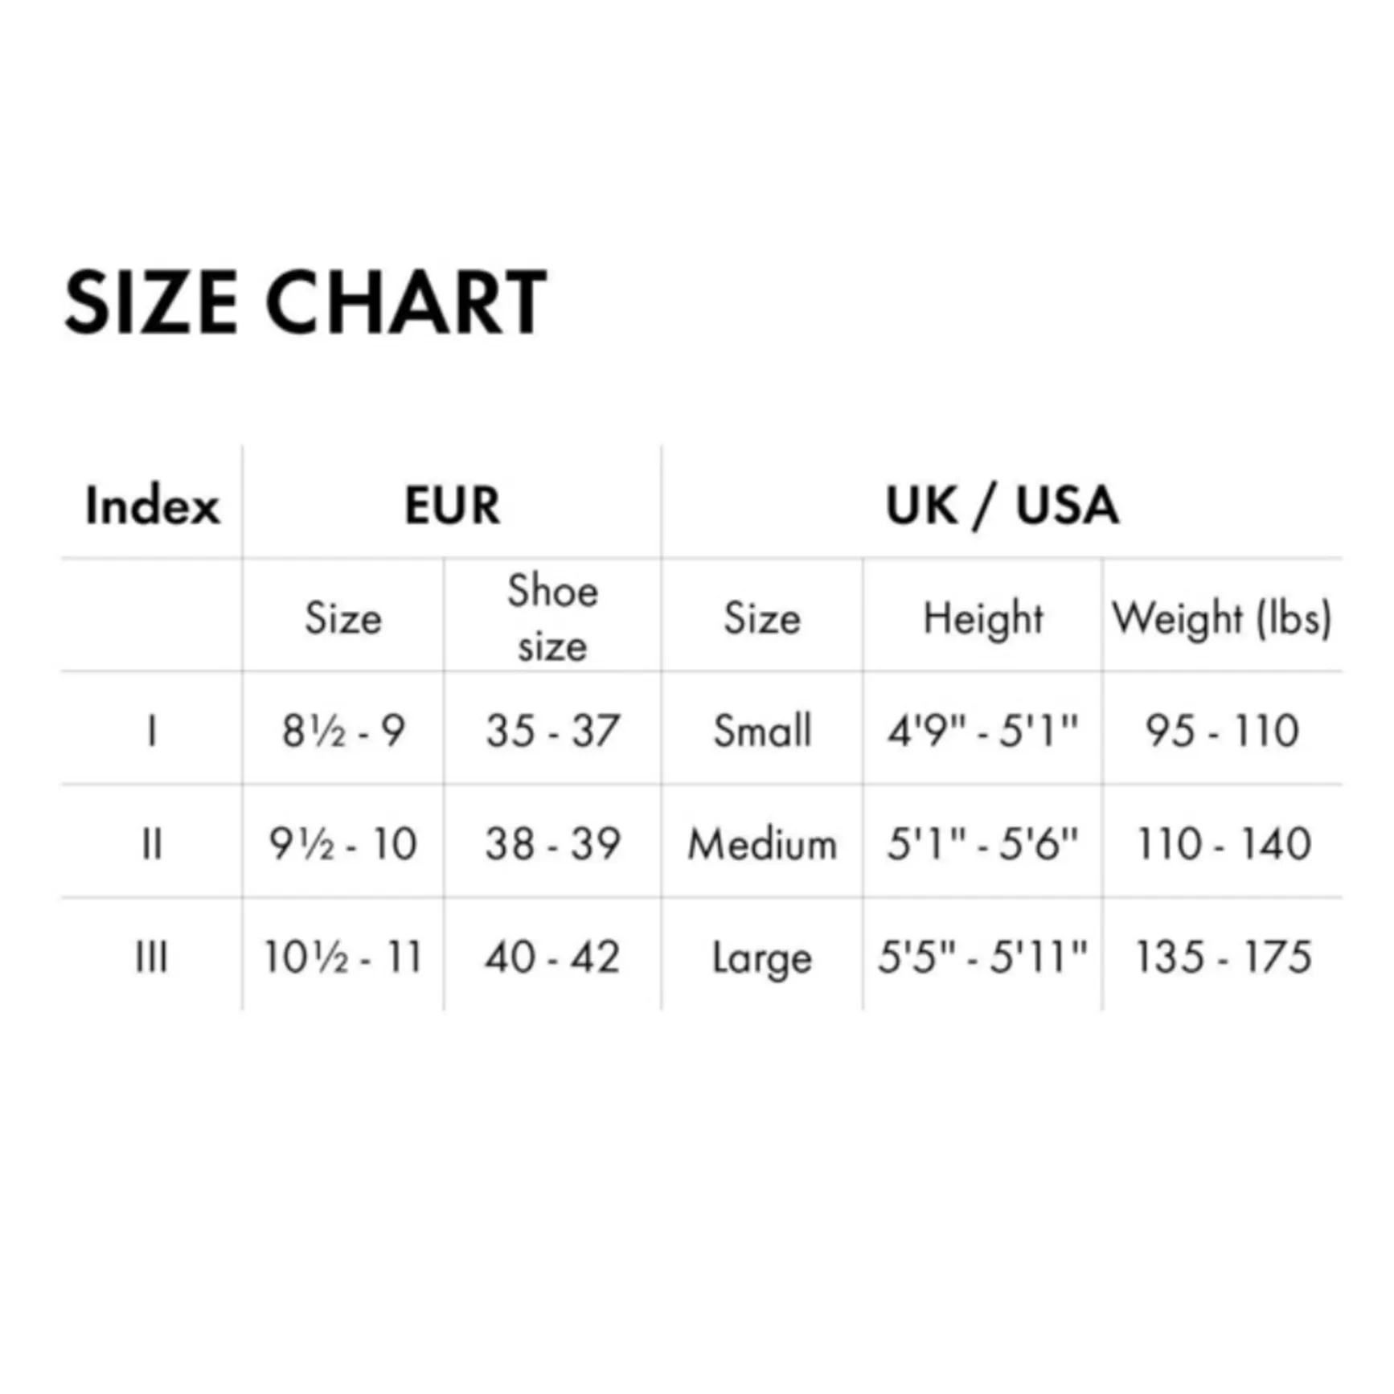Image resolution: width=1394 pixels, height=1394 pixels.
Task: Click the 35 - 37 shoe size cell
Action: coord(552,732)
